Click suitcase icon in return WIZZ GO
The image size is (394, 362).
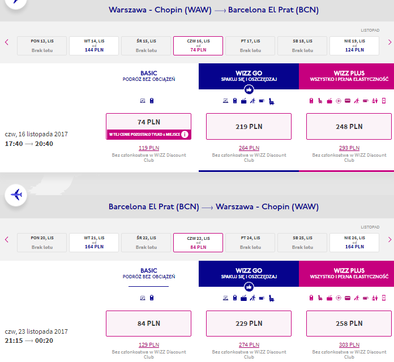click(x=244, y=298)
